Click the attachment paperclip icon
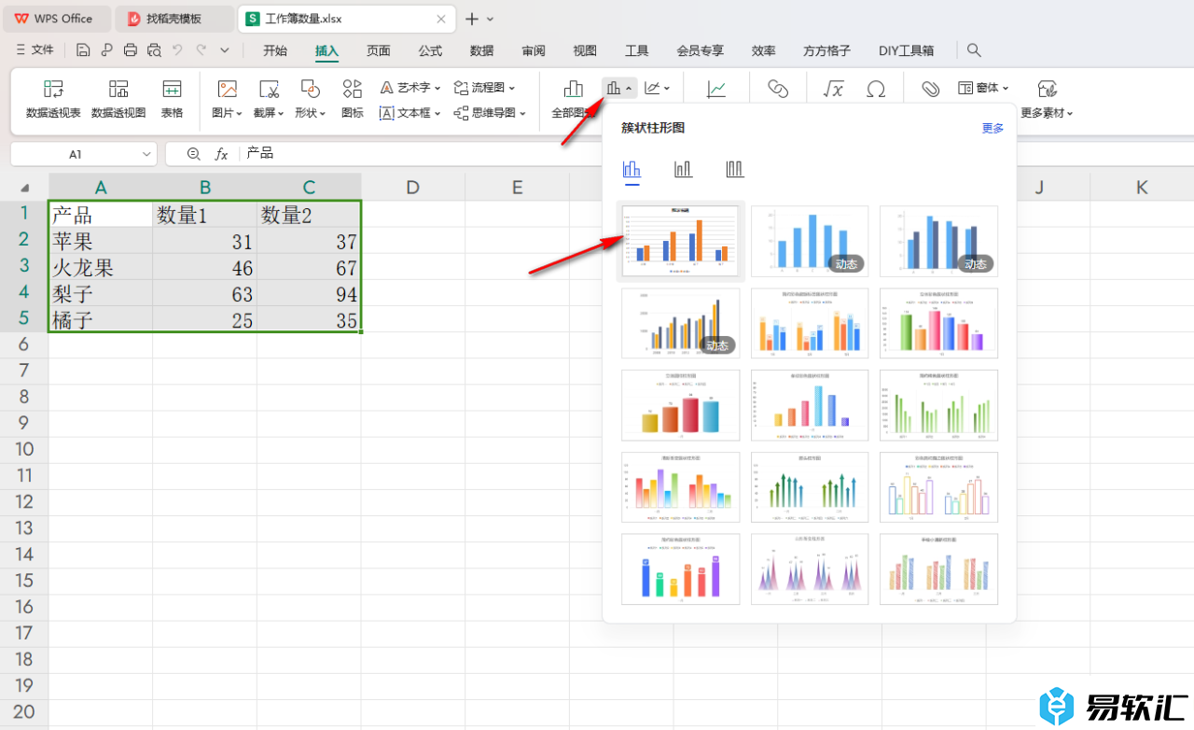1194x730 pixels. point(930,89)
